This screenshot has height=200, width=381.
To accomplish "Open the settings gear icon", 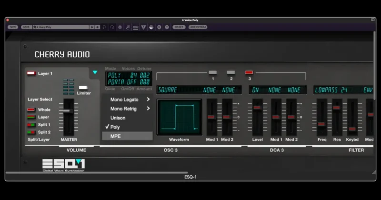I will [120, 27].
